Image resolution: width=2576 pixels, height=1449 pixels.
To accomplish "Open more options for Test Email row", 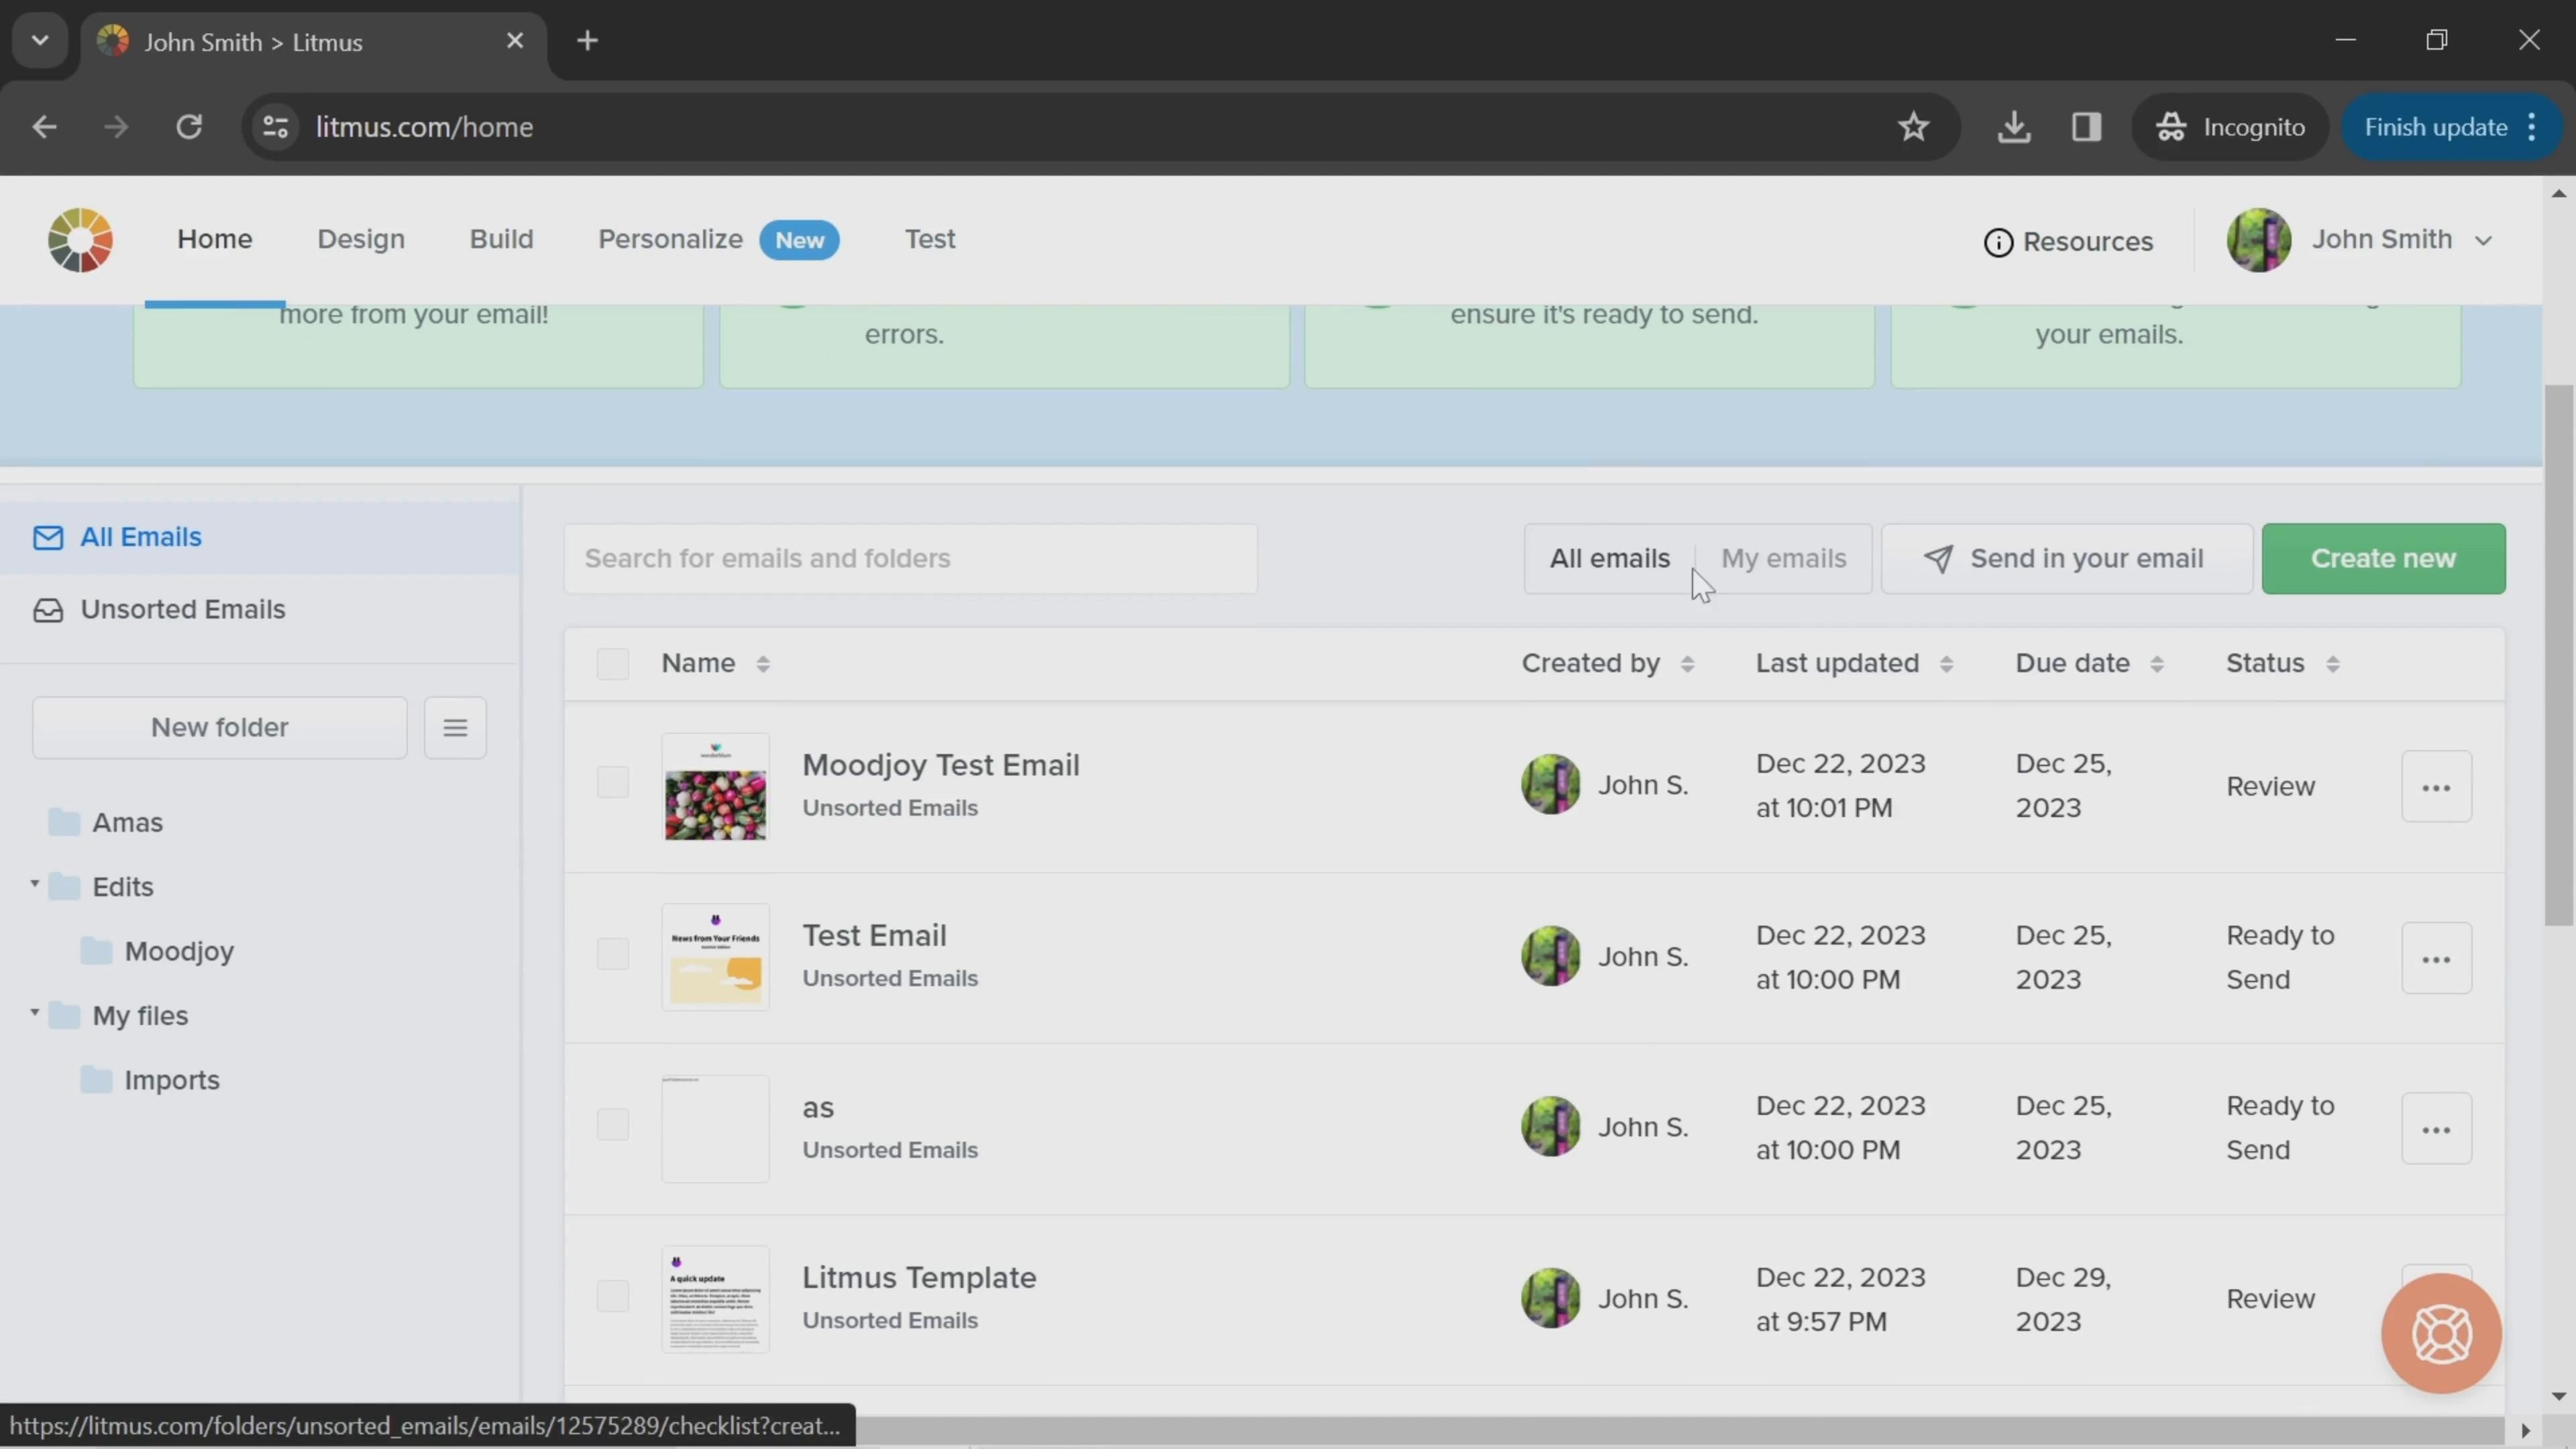I will tap(2436, 958).
